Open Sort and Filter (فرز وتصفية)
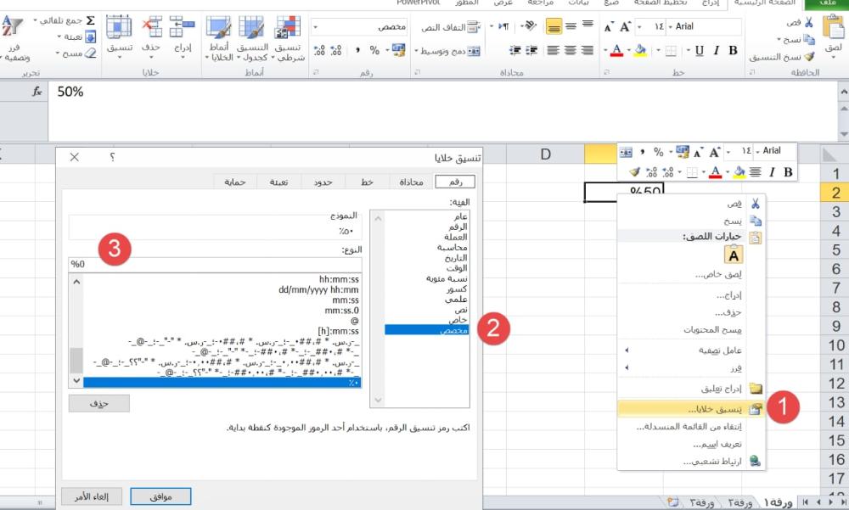This screenshot has height=510, width=849. pos(13,39)
